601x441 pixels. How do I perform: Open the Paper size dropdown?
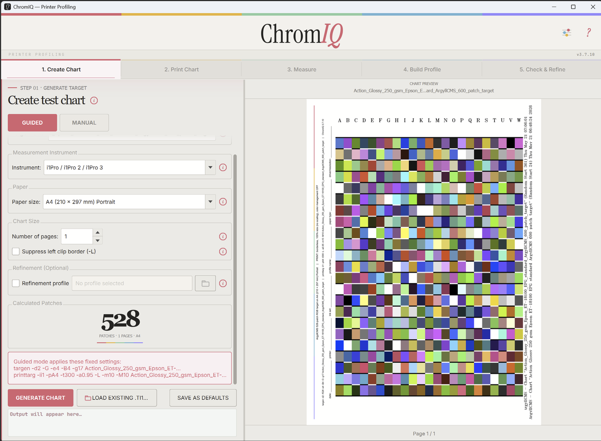130,202
